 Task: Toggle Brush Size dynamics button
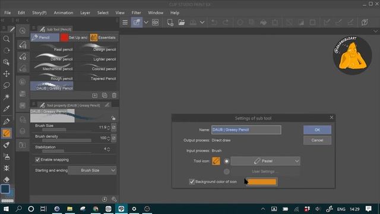coord(113,127)
